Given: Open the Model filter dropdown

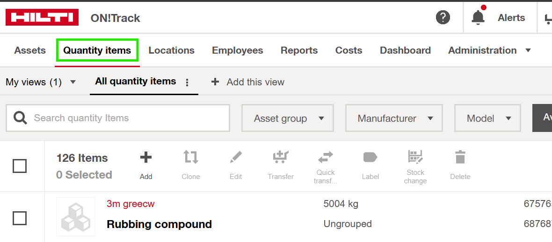Looking at the screenshot, I should click(487, 118).
